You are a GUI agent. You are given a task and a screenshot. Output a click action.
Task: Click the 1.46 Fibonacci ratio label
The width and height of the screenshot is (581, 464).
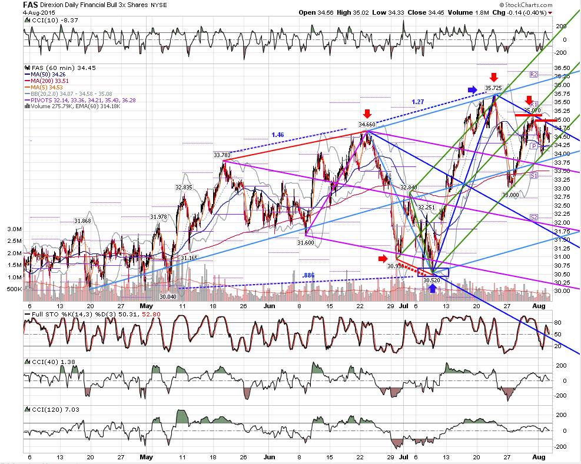[278, 135]
